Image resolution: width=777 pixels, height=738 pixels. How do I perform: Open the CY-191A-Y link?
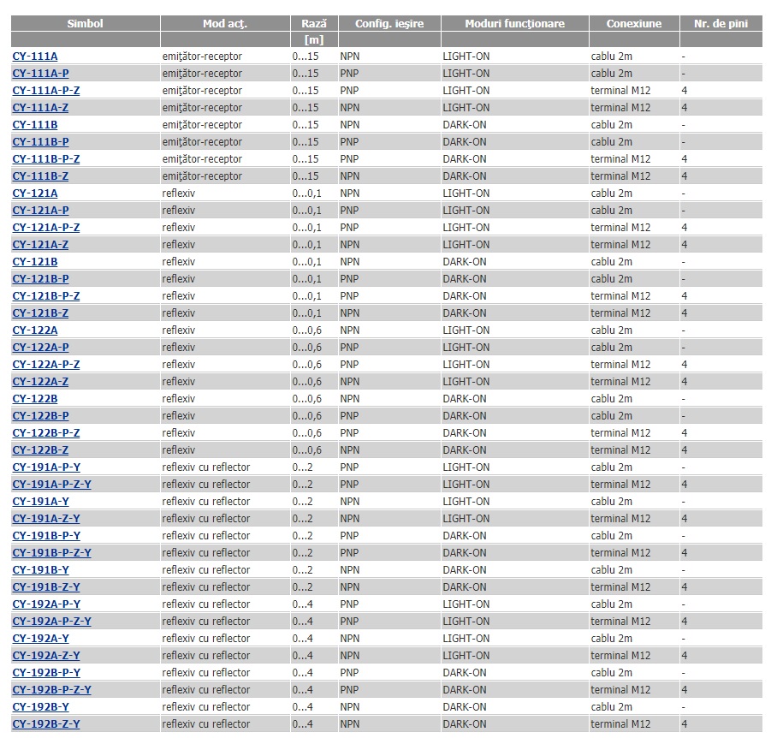pyautogui.click(x=40, y=502)
